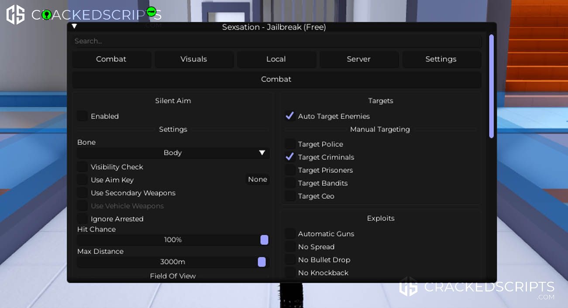Toggle the Visibility Check checkbox
Viewport: 568px width, 308px height.
click(82, 167)
